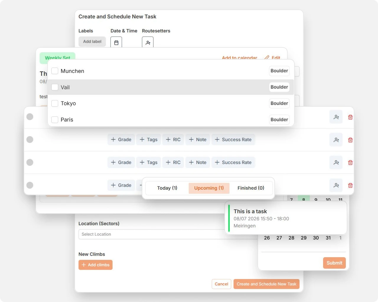The height and width of the screenshot is (302, 378).
Task: Tick the Vail checkbox
Action: coord(55,87)
